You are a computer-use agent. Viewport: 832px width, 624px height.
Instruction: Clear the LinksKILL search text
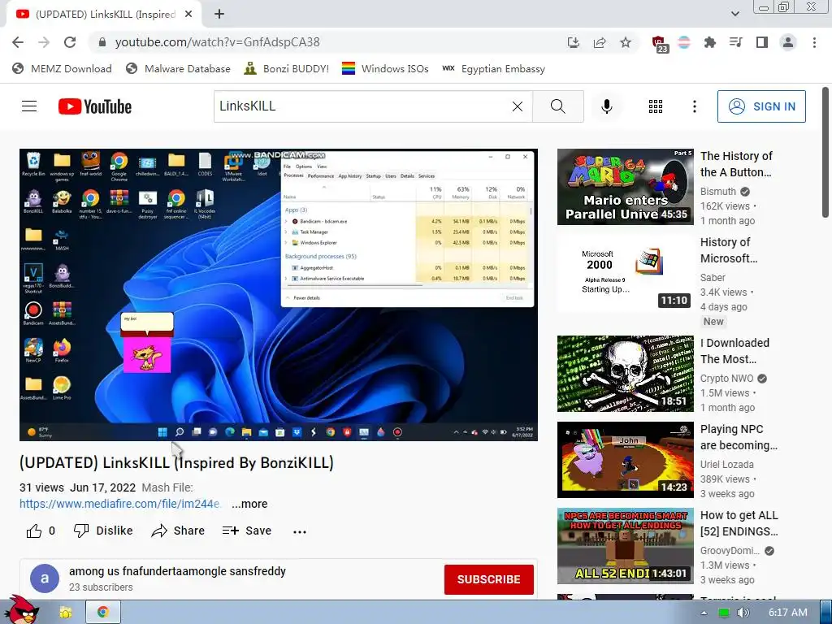point(518,106)
